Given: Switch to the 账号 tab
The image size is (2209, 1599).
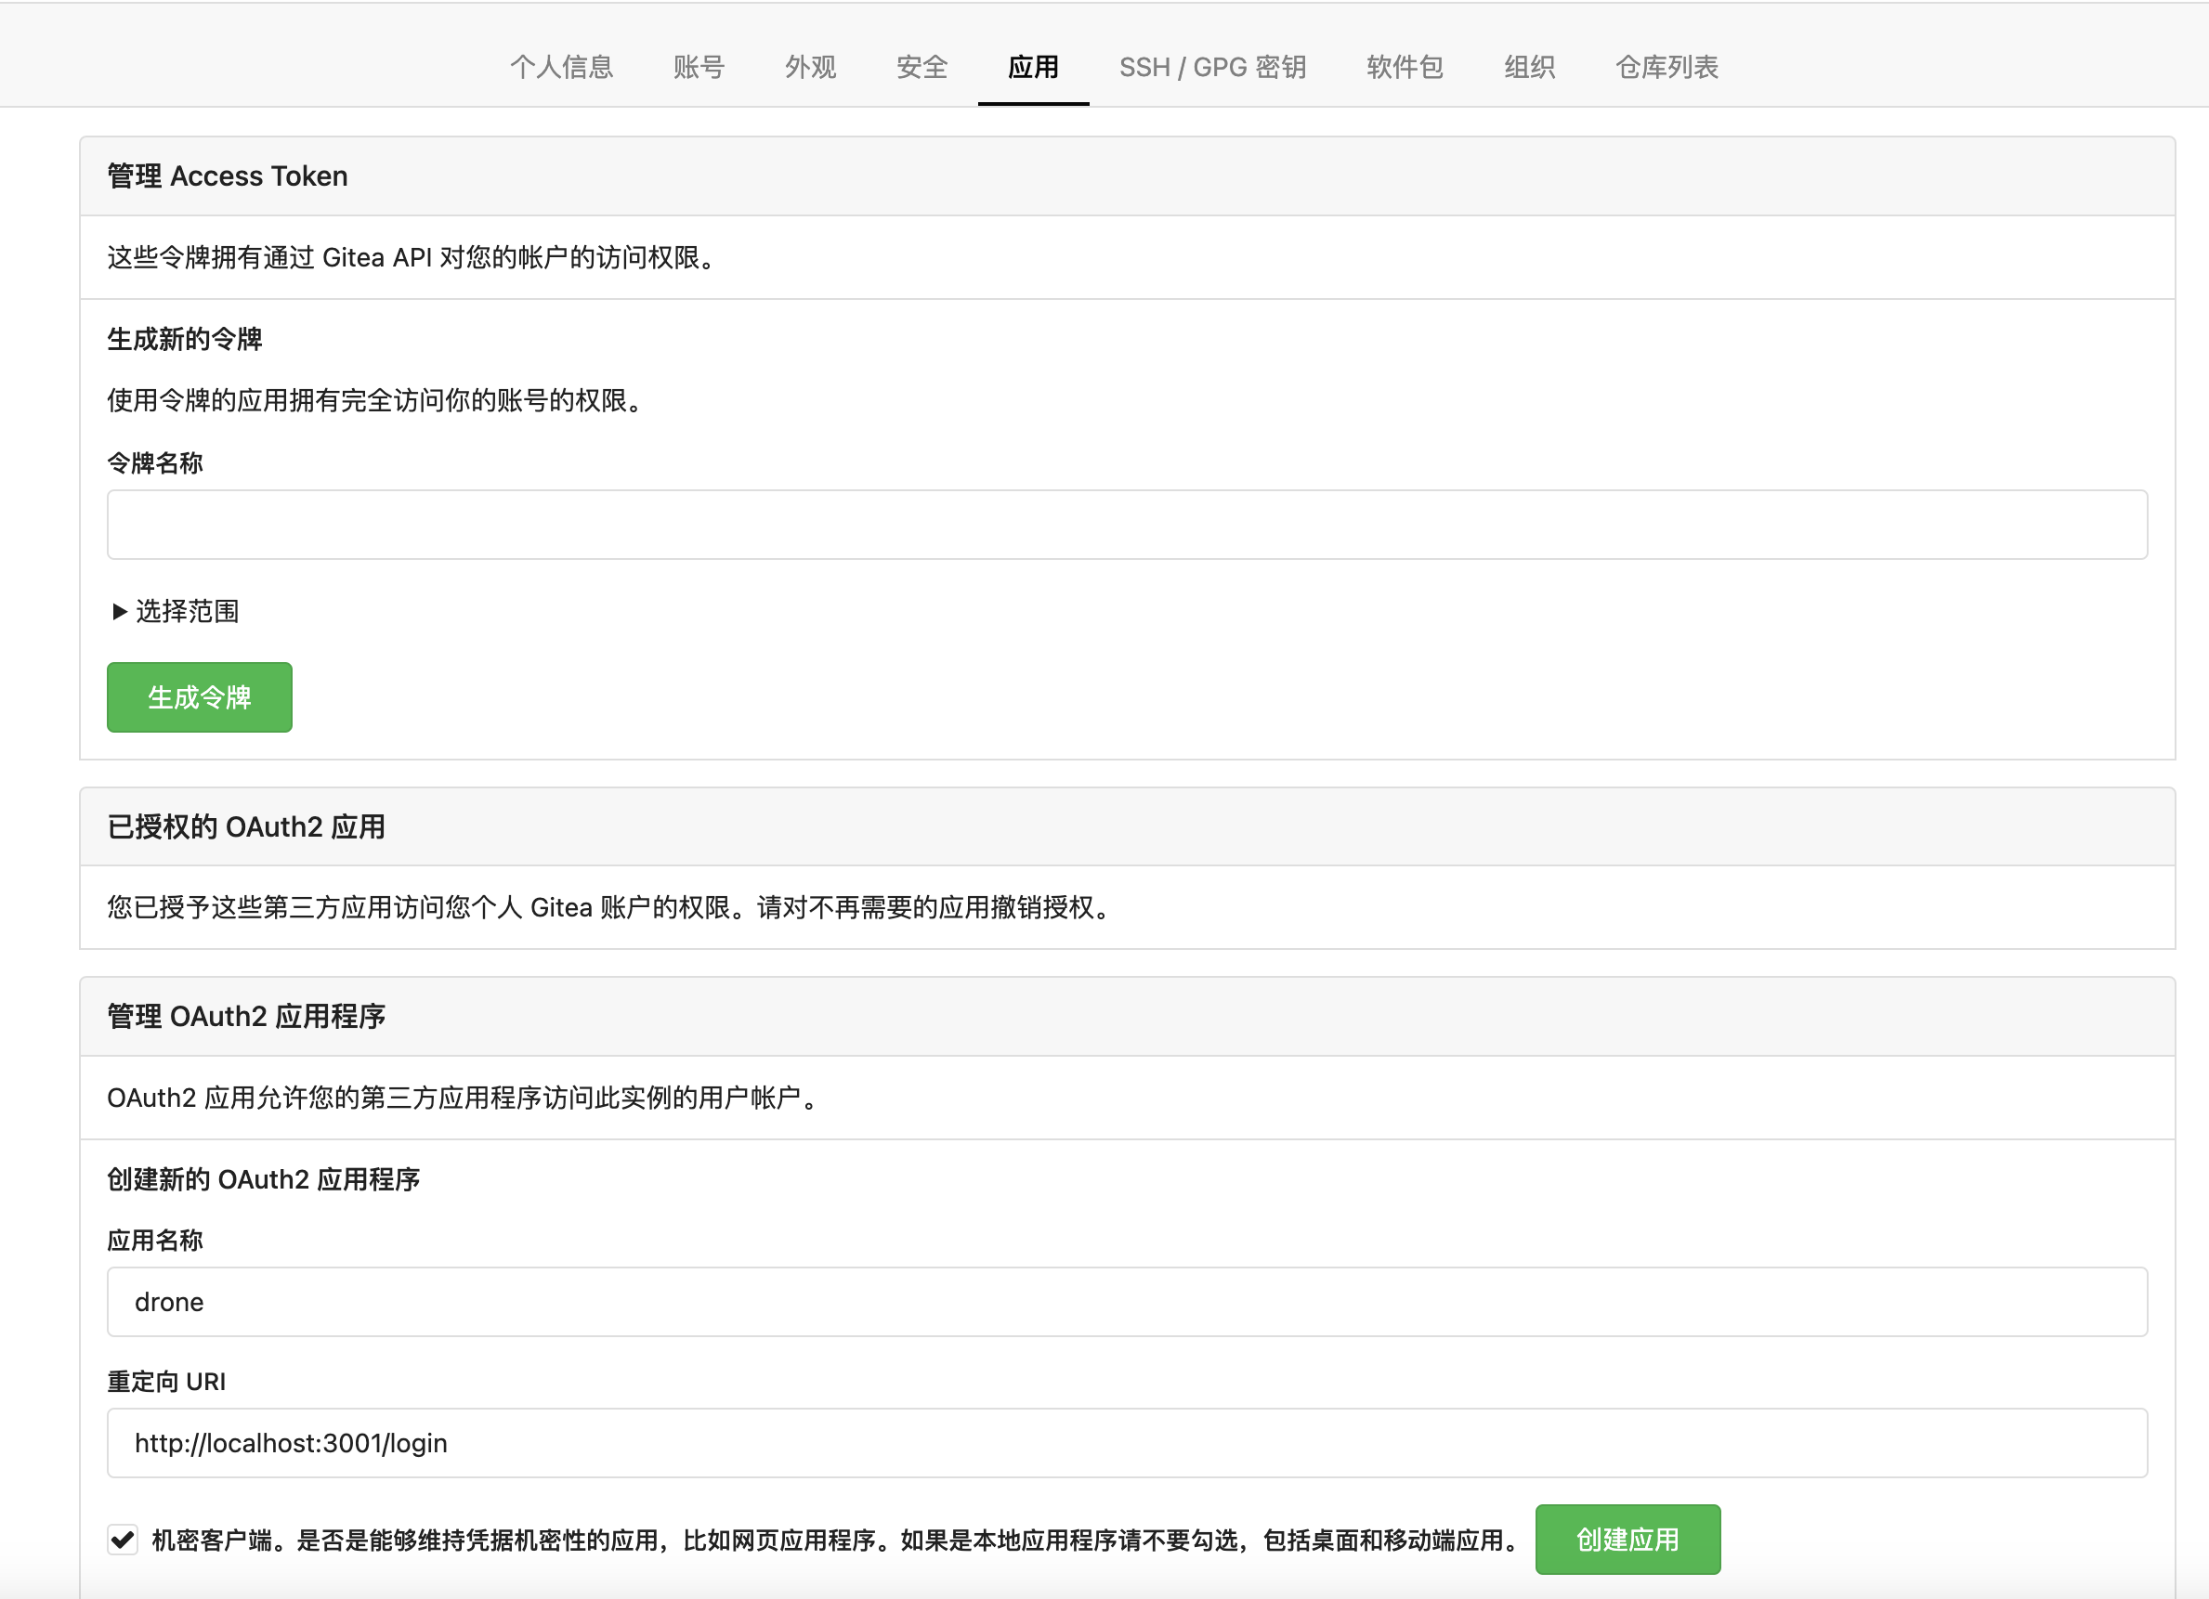Looking at the screenshot, I should pyautogui.click(x=699, y=67).
